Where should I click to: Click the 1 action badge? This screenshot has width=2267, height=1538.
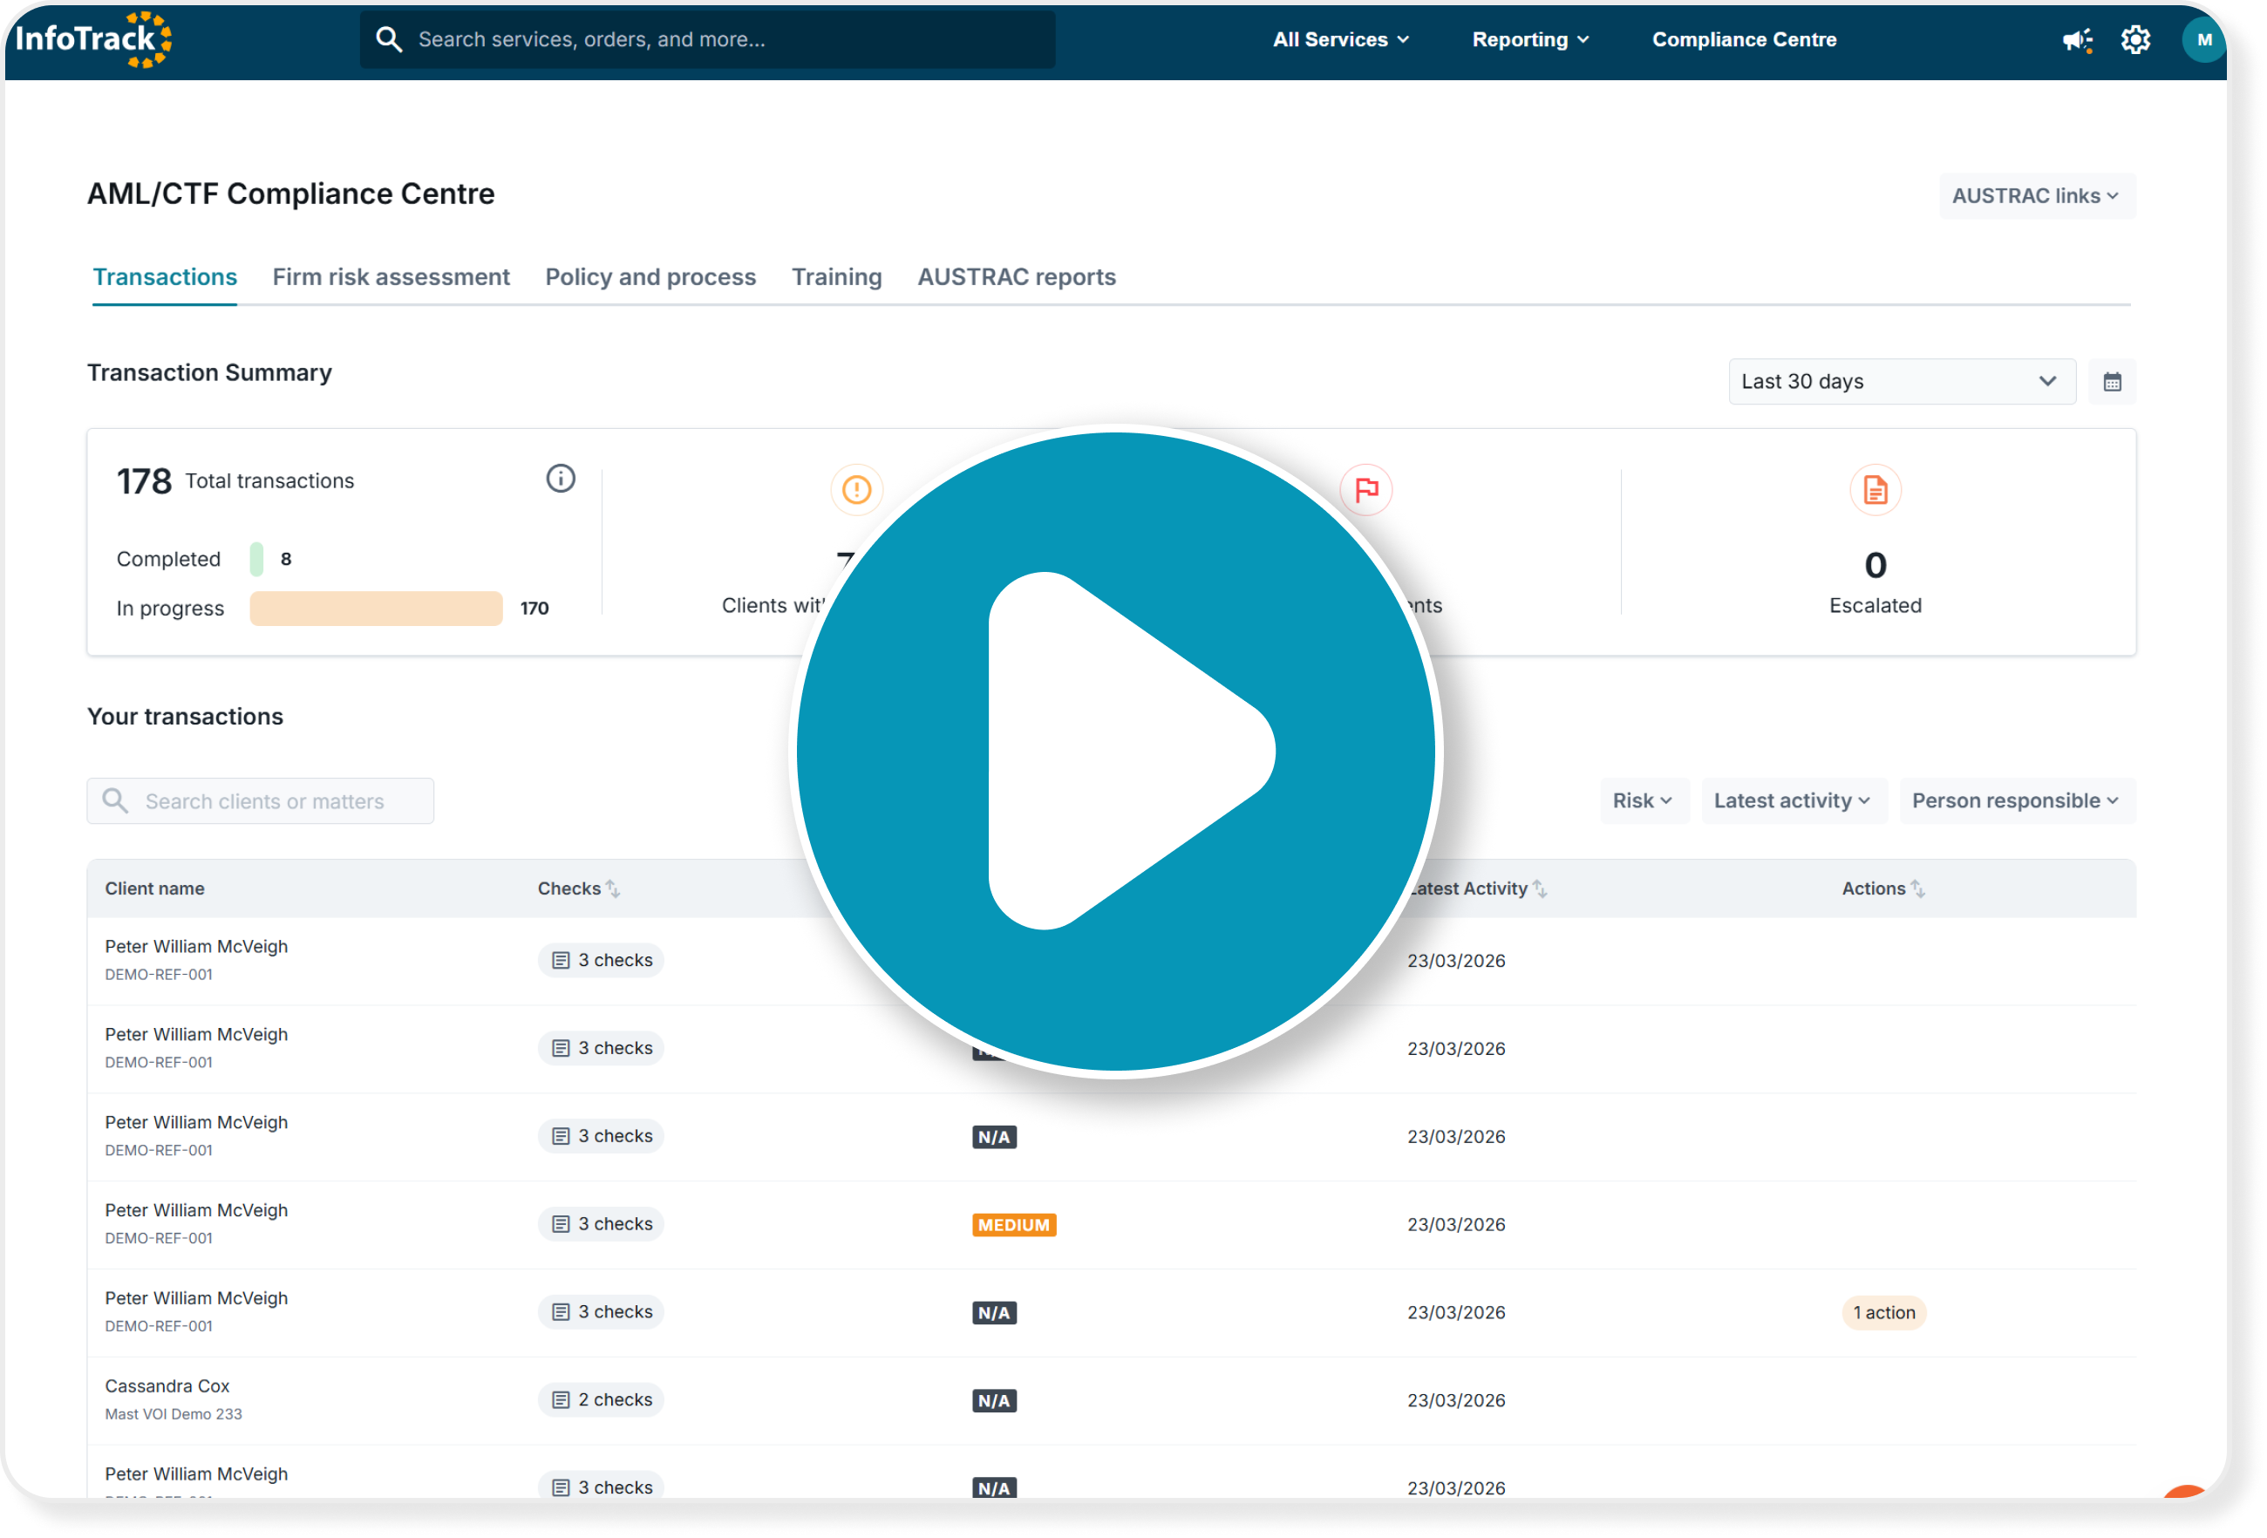click(x=1882, y=1313)
